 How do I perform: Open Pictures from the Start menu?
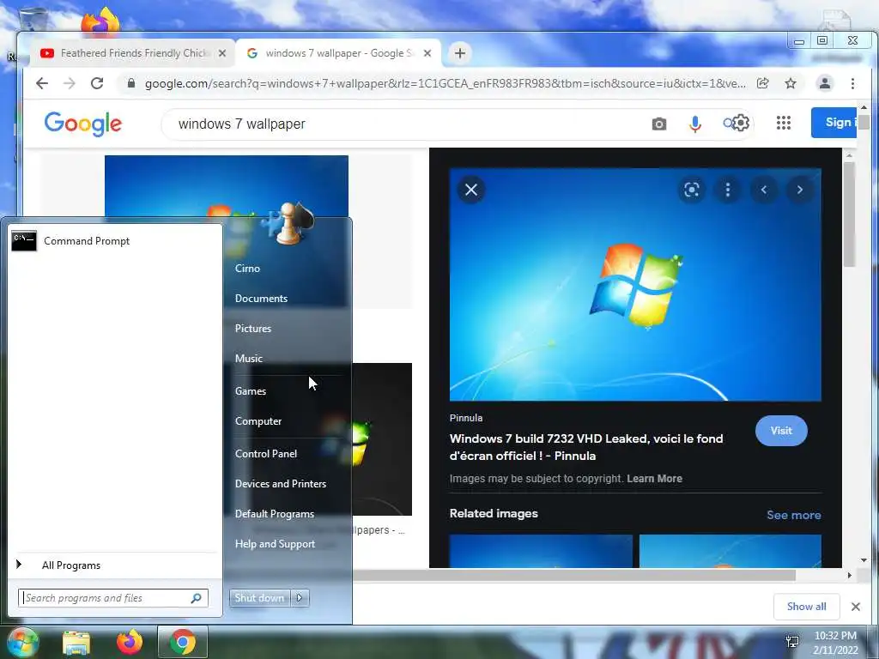253,329
